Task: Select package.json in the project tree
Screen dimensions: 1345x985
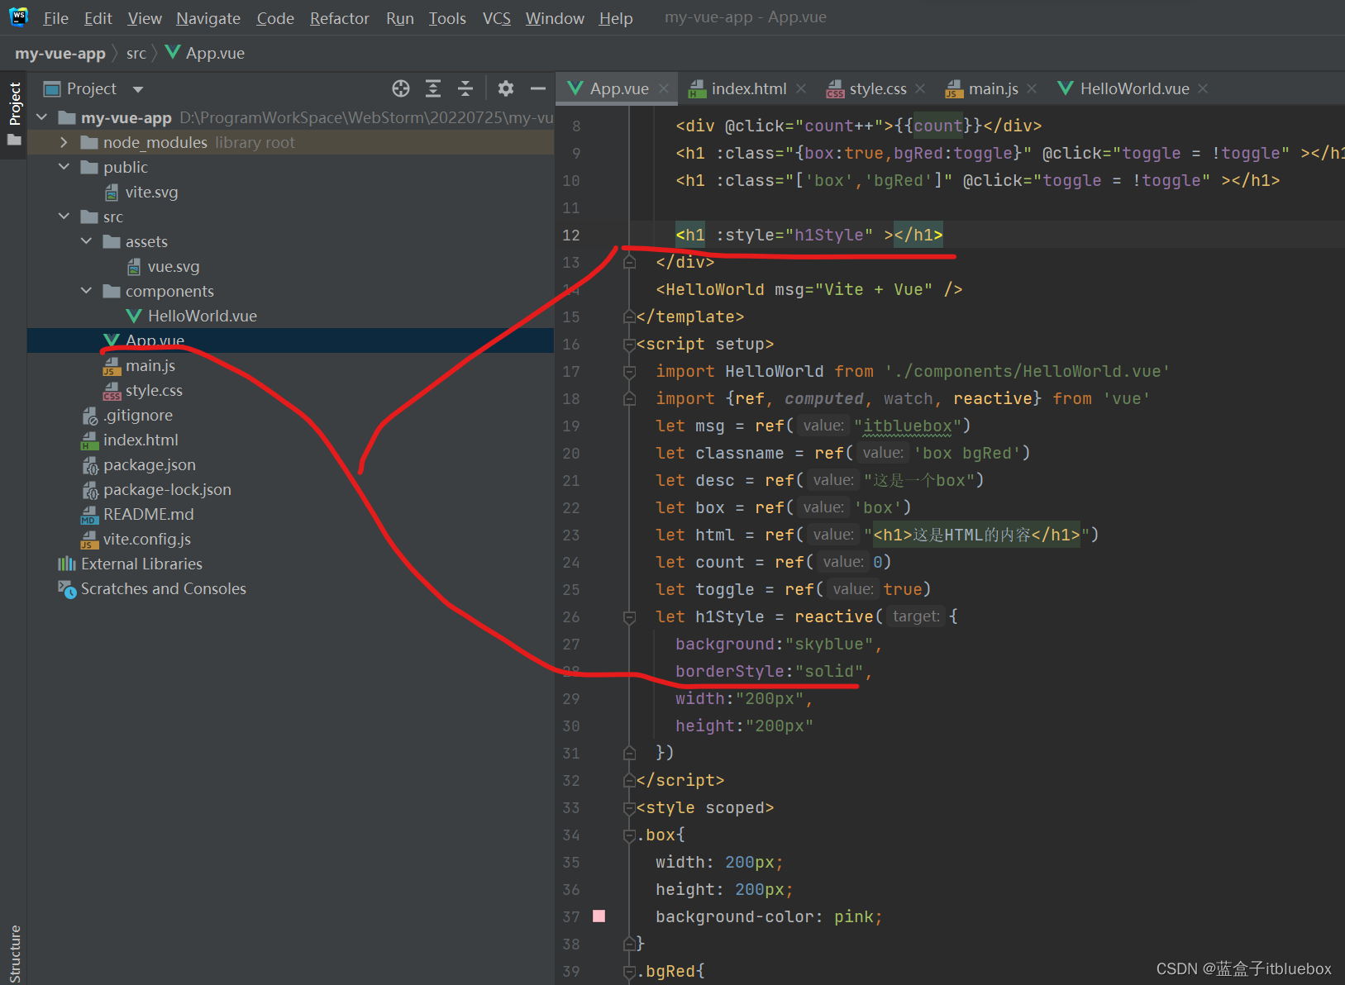Action: coord(139,464)
